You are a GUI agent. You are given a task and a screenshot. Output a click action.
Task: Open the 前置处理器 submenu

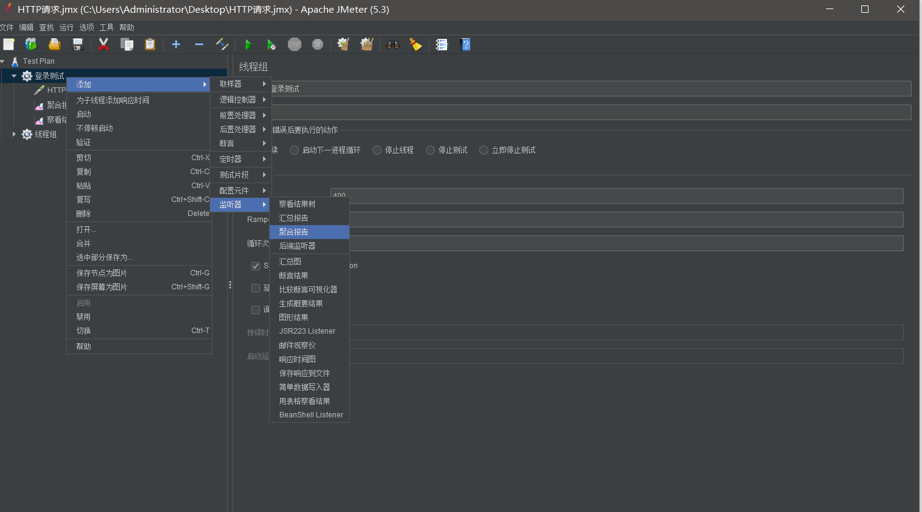[x=241, y=115]
